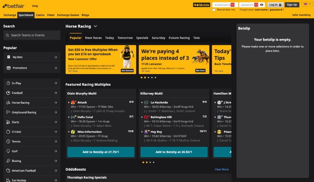Open In-Play via its arrow

(x=56, y=83)
